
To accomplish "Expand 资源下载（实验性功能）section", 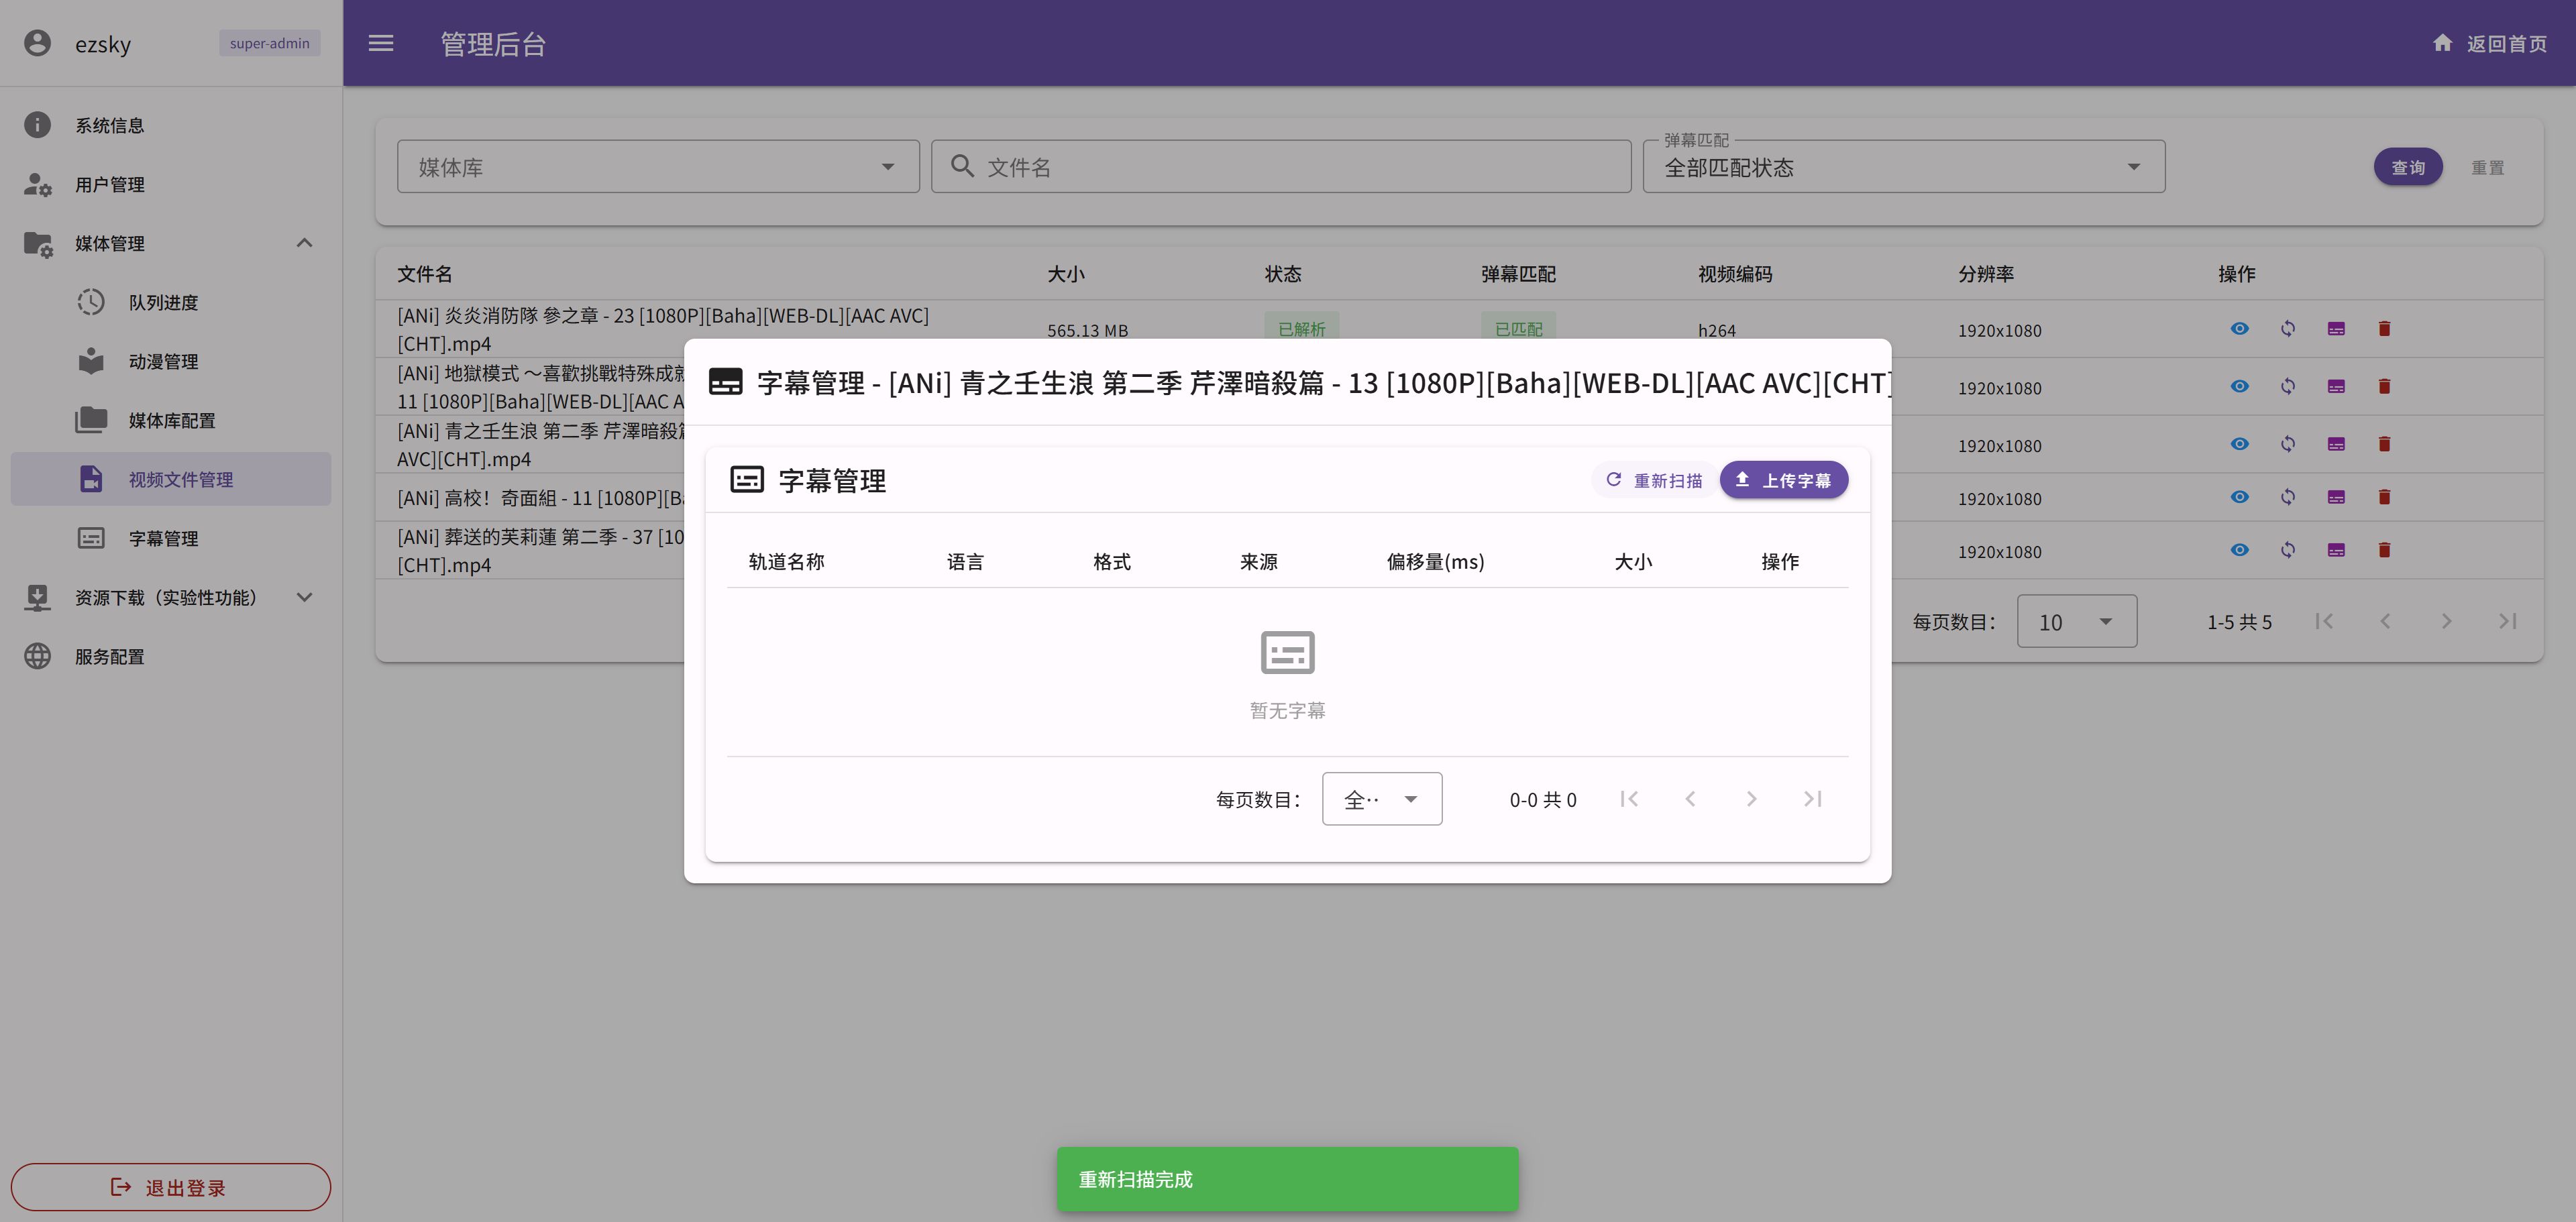I will coord(165,597).
